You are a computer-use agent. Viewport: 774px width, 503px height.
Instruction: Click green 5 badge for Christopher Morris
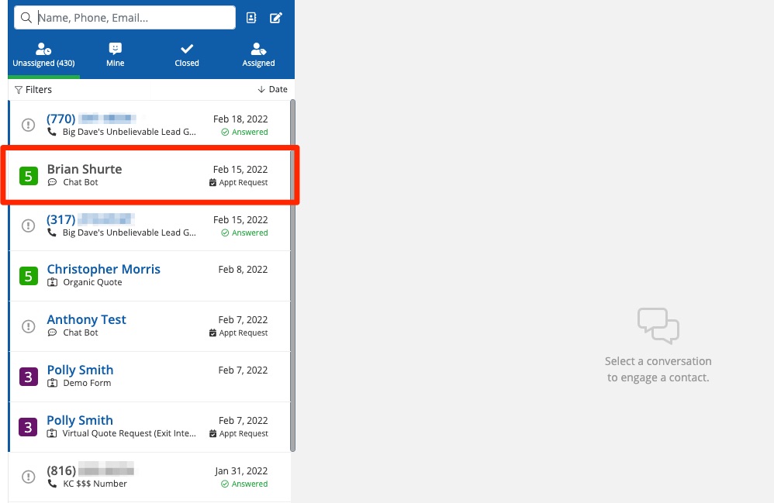click(29, 276)
